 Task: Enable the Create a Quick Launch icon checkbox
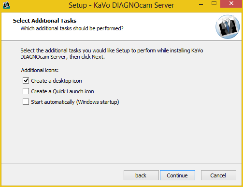click(x=26, y=91)
